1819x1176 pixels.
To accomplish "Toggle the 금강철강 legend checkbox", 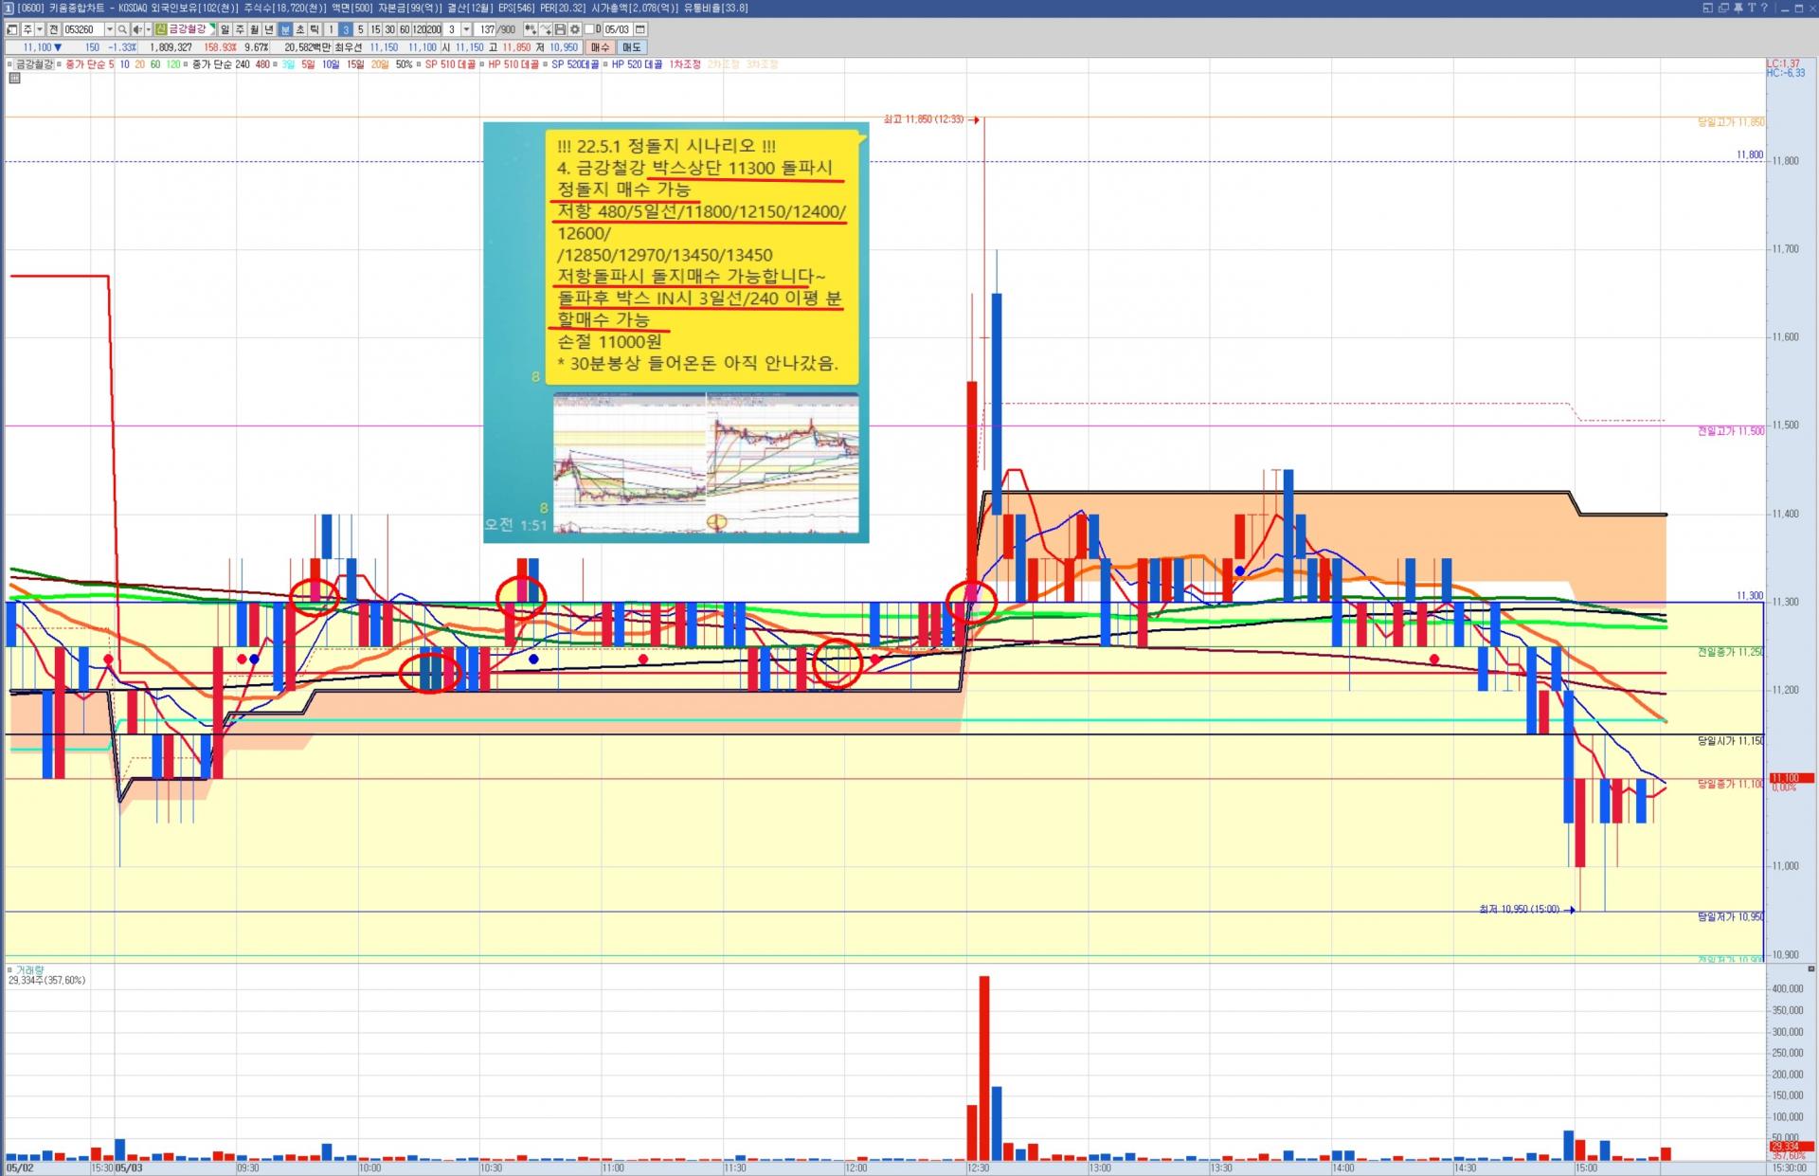I will coord(10,64).
